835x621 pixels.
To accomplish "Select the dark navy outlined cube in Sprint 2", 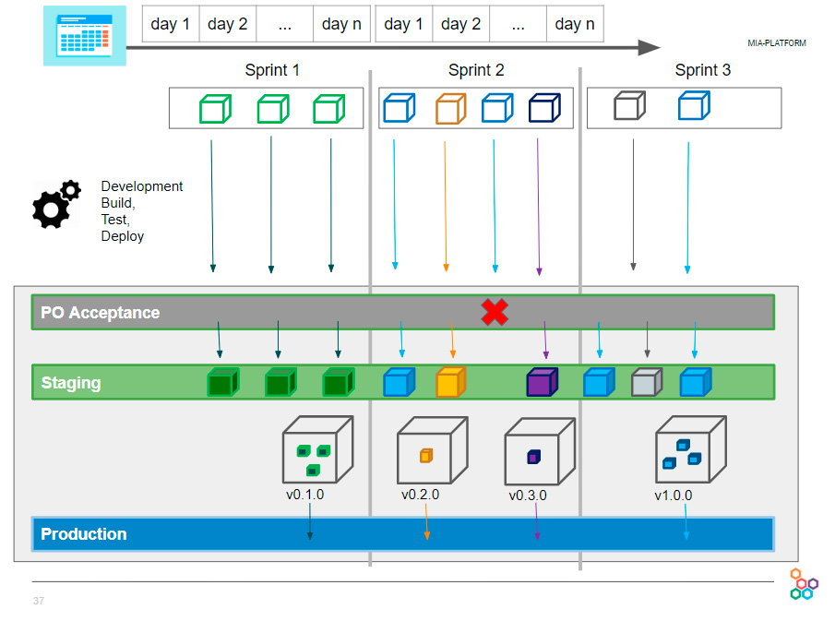I will [544, 108].
